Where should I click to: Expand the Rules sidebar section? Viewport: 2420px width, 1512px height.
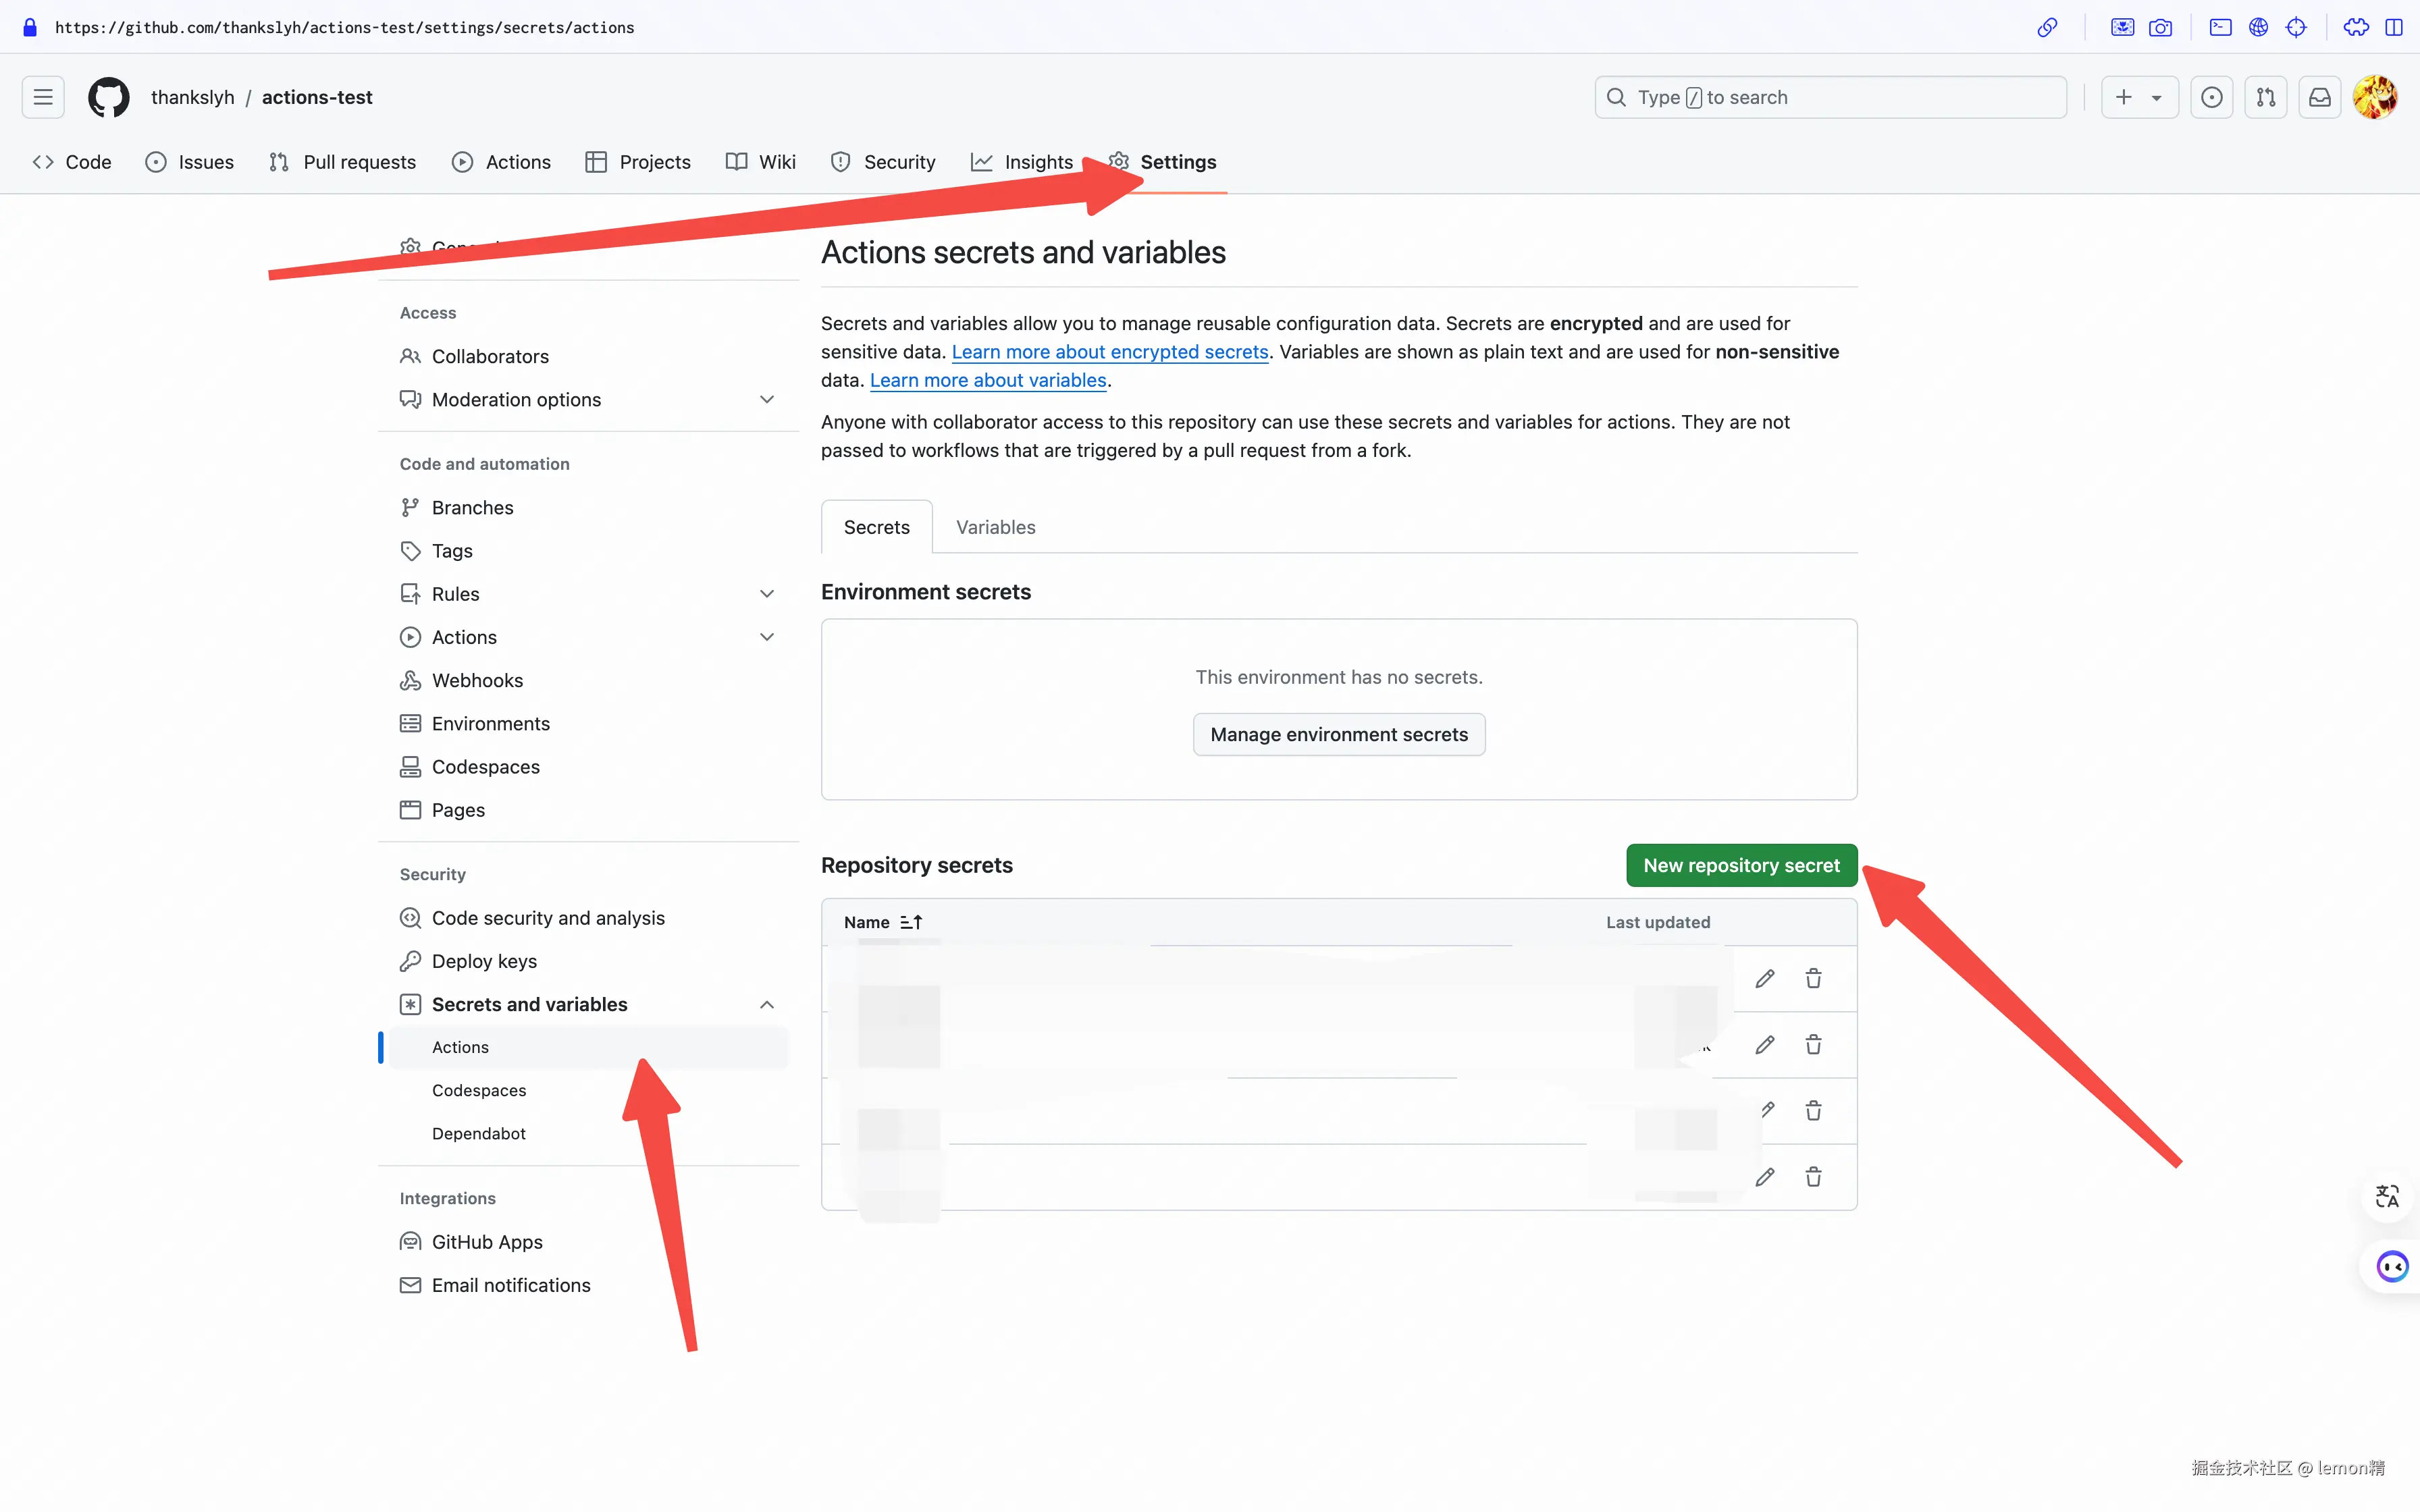766,594
